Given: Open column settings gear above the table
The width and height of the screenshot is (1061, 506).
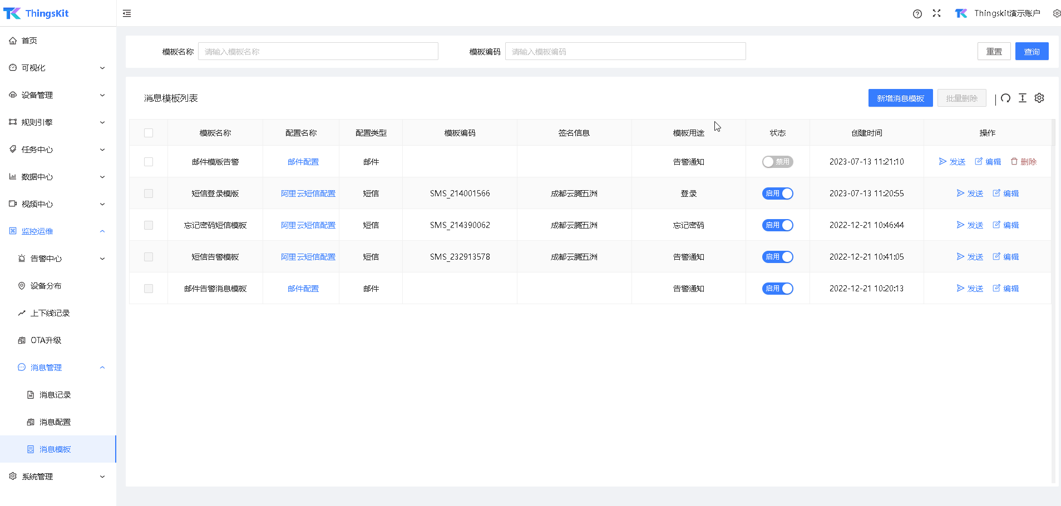Looking at the screenshot, I should [x=1039, y=98].
